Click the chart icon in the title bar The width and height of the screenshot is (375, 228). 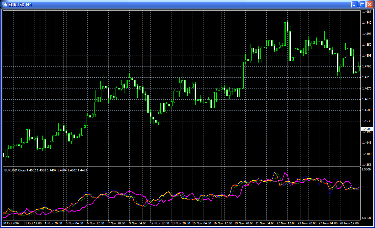[5, 4]
